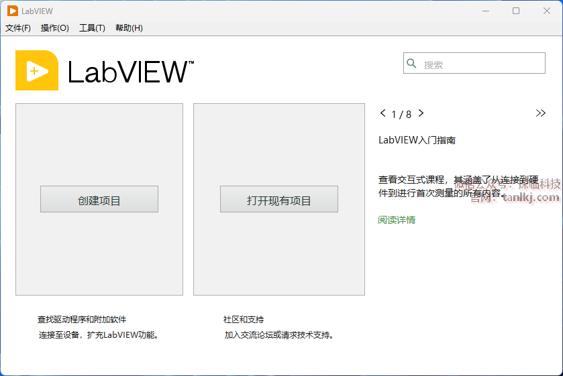Open 查找驱动程序和附加软件 link
This screenshot has height=376, width=563.
pyautogui.click(x=82, y=319)
